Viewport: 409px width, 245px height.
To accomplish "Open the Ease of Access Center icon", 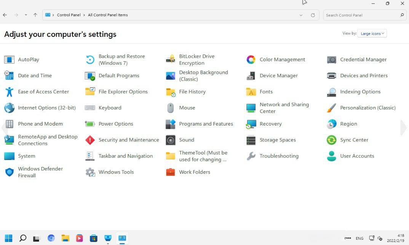I will click(10, 92).
